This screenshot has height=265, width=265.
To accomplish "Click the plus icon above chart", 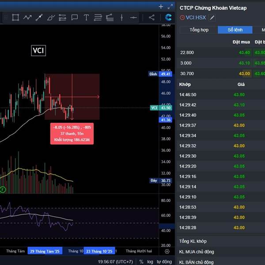I will (161, 7).
